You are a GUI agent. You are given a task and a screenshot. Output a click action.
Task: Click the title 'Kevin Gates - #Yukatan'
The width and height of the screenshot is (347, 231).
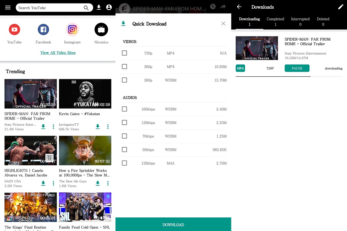click(79, 114)
